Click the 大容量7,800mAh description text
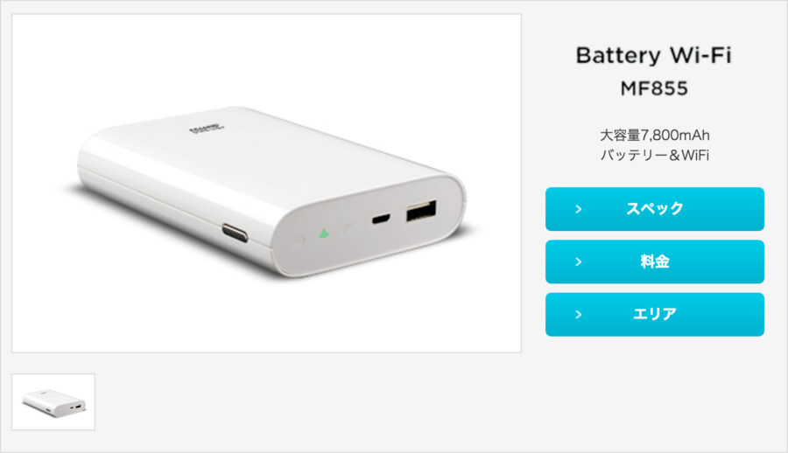788x453 pixels. pos(654,135)
